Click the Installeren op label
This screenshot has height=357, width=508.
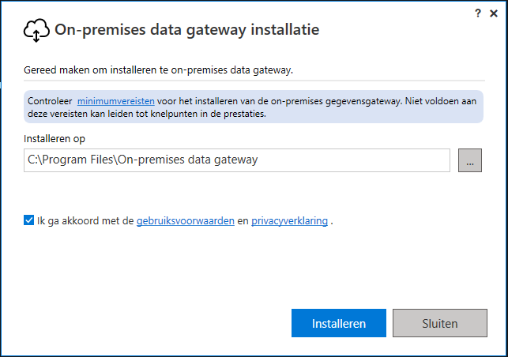tap(54, 139)
